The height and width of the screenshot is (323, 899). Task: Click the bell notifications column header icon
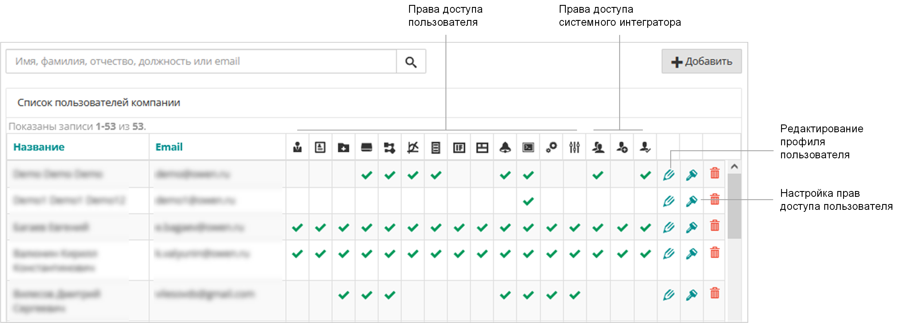tap(505, 148)
